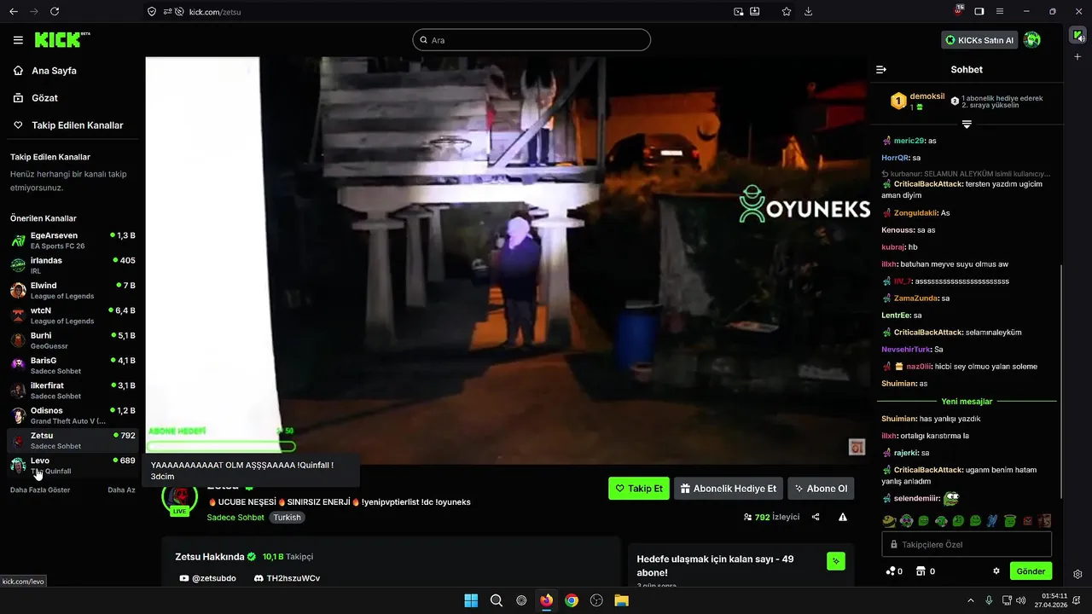Click the browser reload button

tap(55, 11)
